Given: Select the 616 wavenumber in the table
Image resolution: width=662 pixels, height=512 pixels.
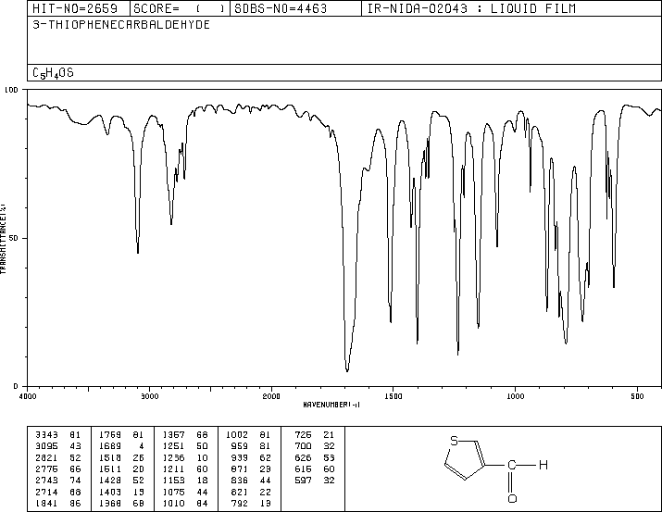Looking at the screenshot, I should (x=303, y=468).
